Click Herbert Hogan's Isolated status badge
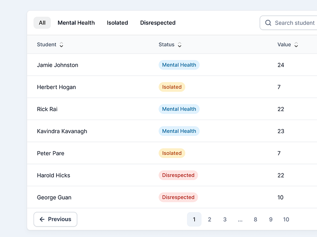 (172, 87)
